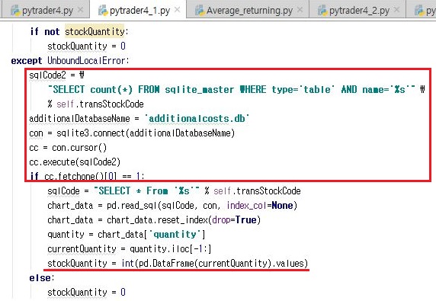Click the underlined int(pd.DataFrame...) line
The width and height of the screenshot is (436, 301).
tap(178, 263)
